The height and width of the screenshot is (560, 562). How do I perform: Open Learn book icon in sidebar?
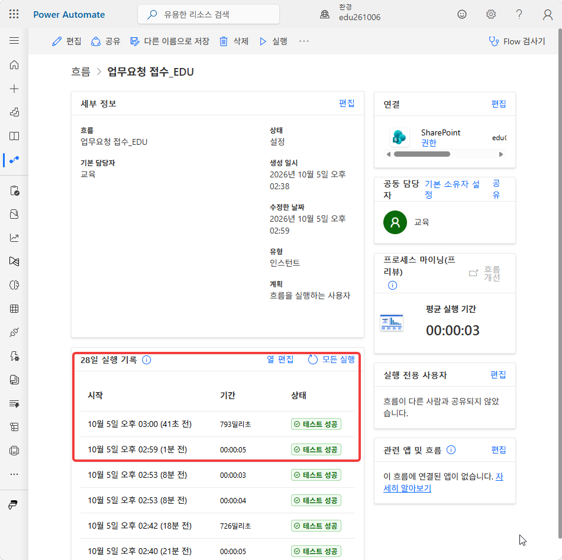pyautogui.click(x=14, y=136)
